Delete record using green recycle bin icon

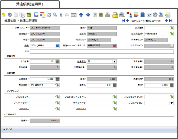29,15
